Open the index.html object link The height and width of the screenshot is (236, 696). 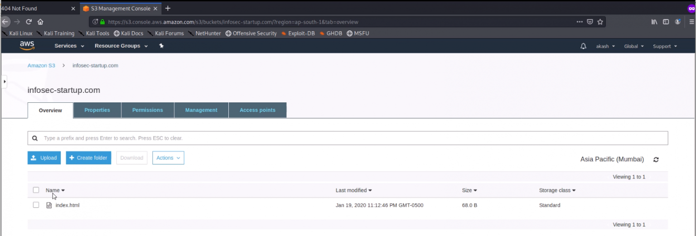pos(68,205)
